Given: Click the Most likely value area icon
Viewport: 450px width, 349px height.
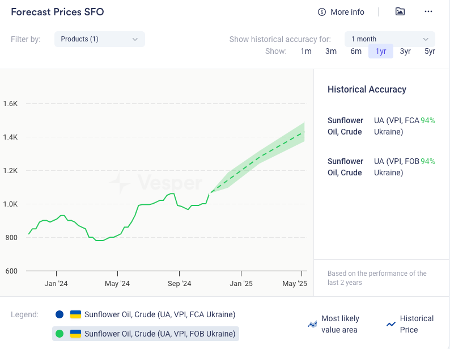Looking at the screenshot, I should 312,324.
